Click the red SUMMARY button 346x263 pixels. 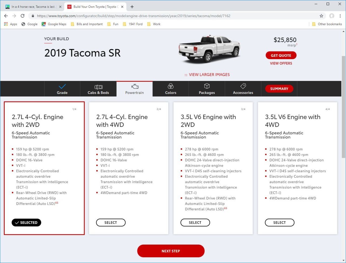pos(279,89)
